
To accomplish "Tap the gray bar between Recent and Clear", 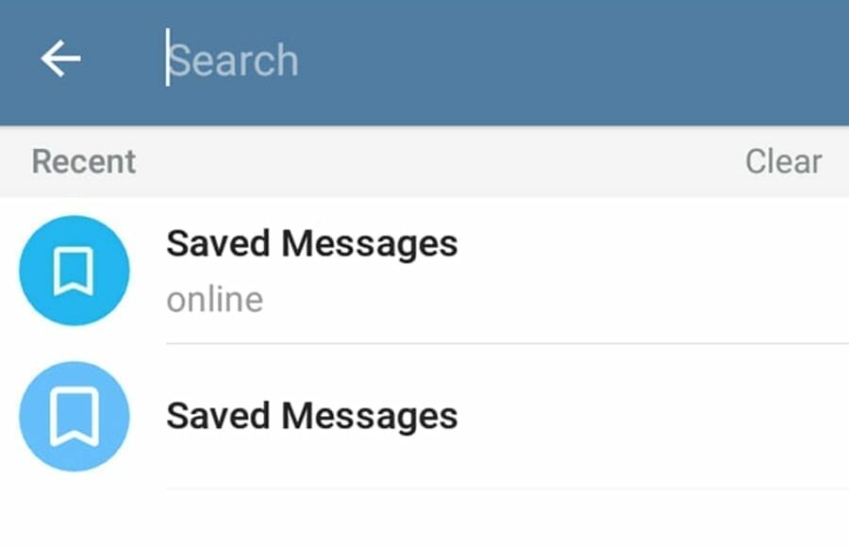I will (x=439, y=161).
